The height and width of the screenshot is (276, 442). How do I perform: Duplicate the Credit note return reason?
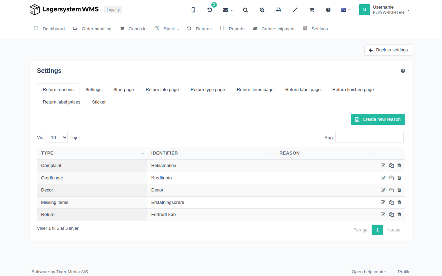391,178
